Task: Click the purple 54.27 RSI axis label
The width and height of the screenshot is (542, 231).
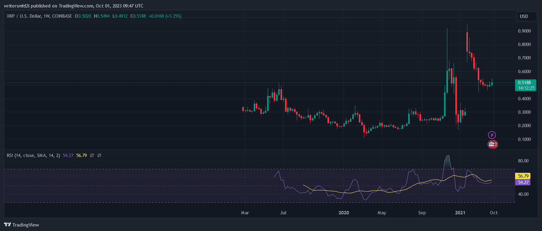Action: point(523,182)
